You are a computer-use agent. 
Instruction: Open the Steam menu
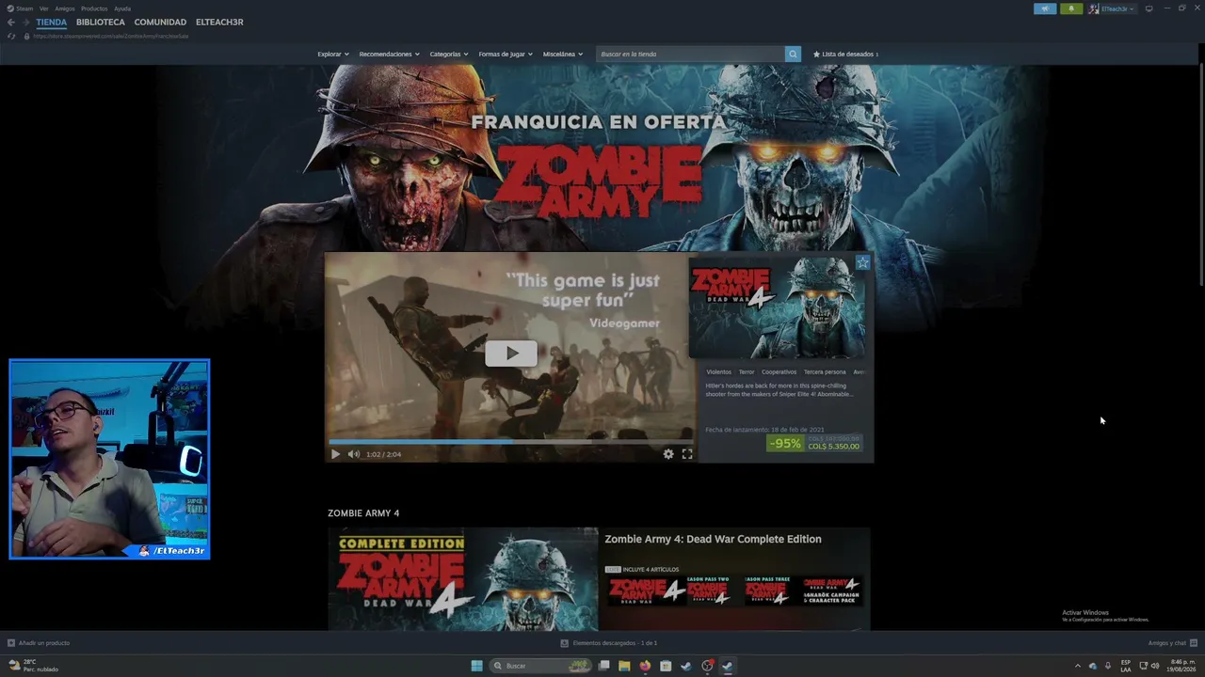pyautogui.click(x=24, y=8)
